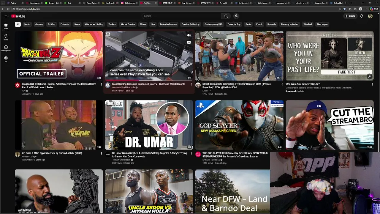Screen dimensions: 380x214
Task: Open more options for Dragon Ball Z video
Action: (x=101, y=84)
